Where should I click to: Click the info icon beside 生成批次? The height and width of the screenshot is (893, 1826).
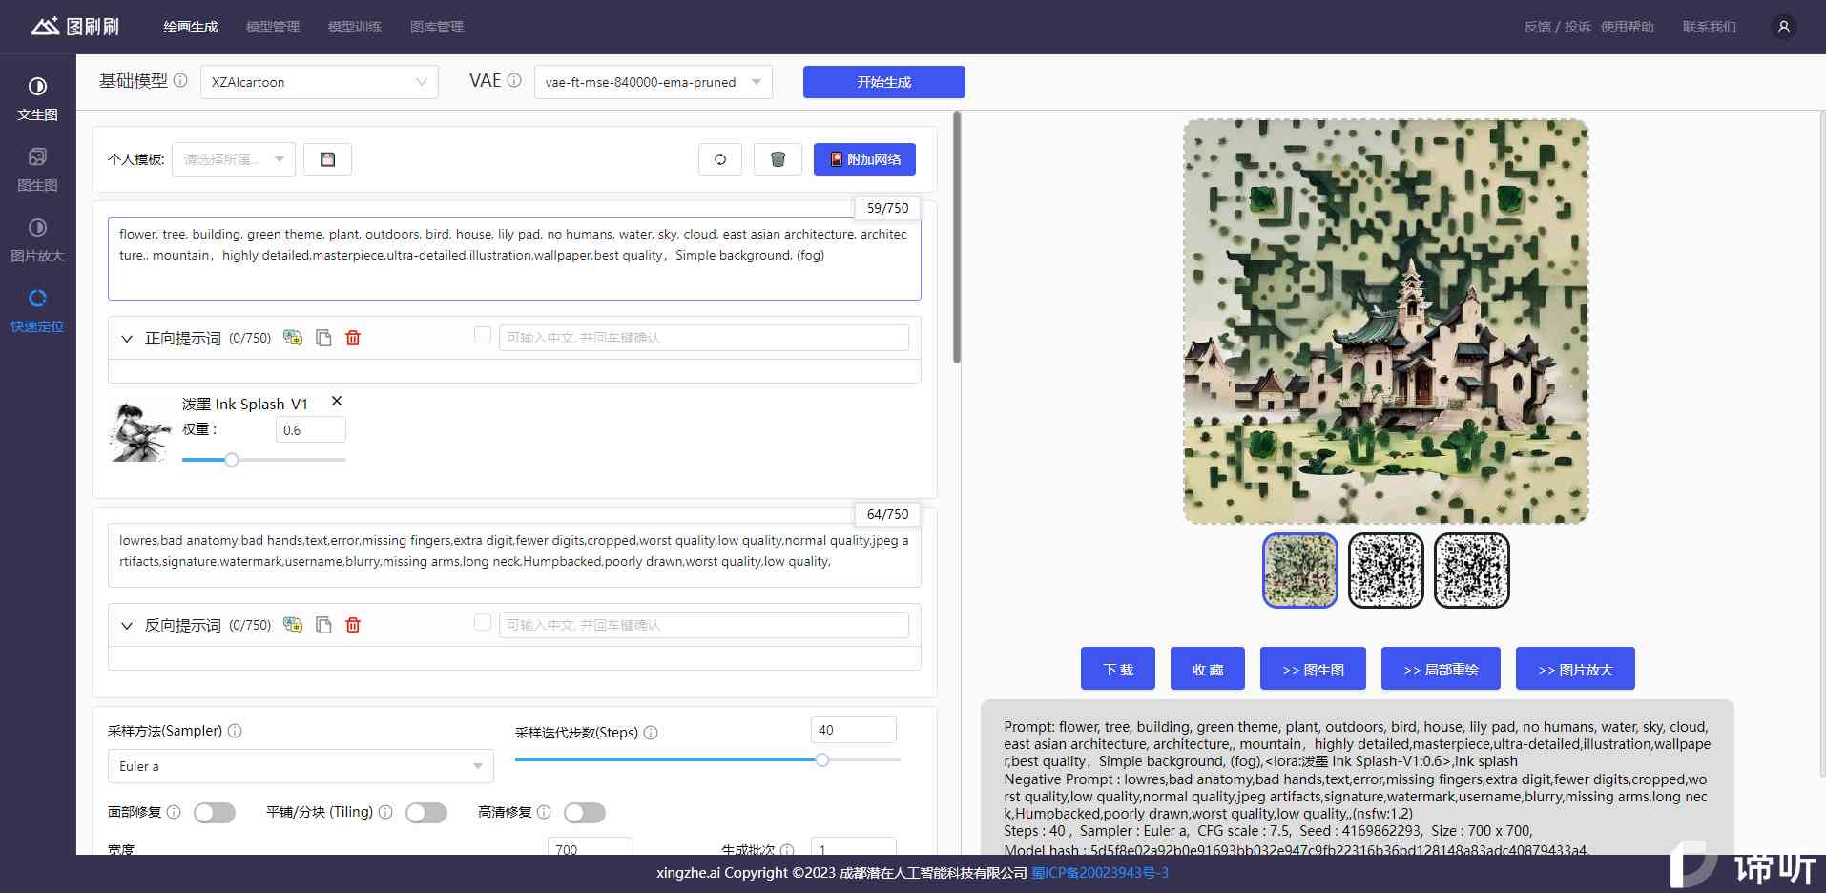coord(787,849)
